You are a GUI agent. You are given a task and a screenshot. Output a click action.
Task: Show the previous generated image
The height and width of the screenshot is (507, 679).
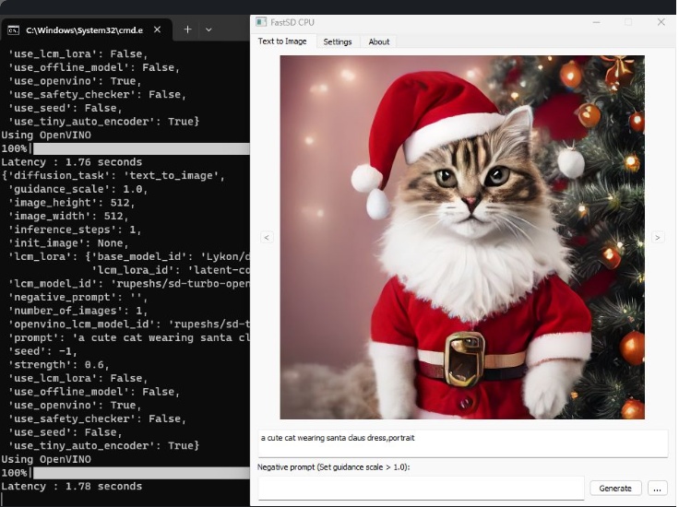pos(267,237)
